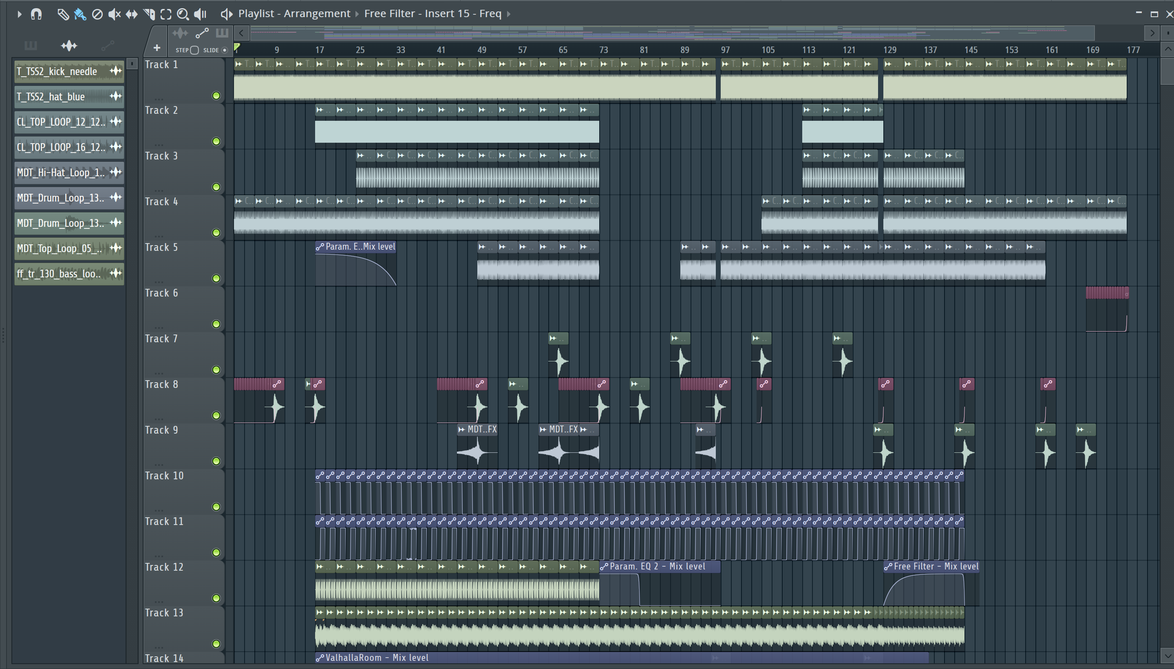Activate the Select tool

(166, 14)
